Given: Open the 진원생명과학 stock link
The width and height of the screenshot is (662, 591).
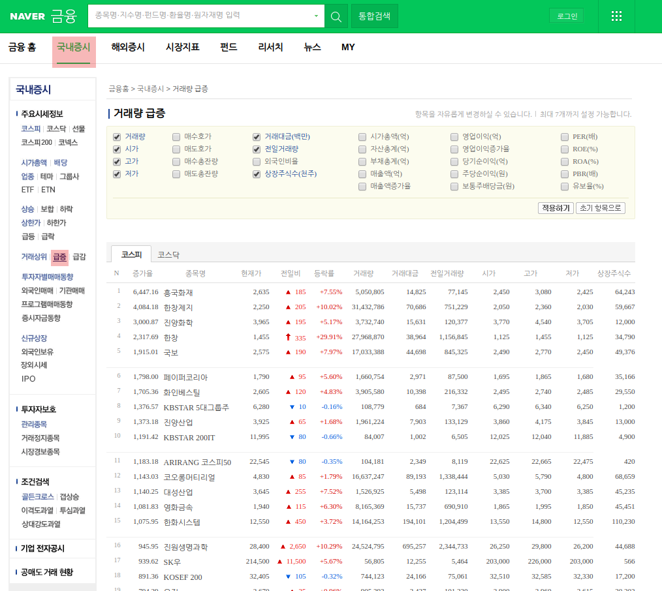Looking at the screenshot, I should pyautogui.click(x=186, y=547).
